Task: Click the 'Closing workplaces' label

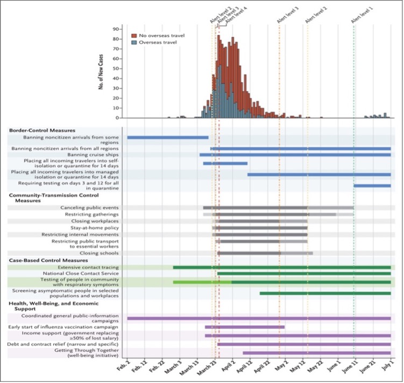Action: point(95,221)
